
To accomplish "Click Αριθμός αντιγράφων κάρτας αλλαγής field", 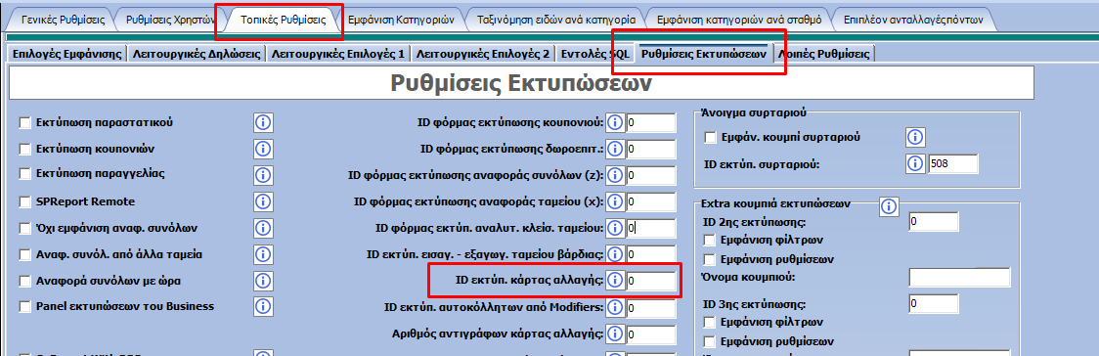I will (x=651, y=335).
